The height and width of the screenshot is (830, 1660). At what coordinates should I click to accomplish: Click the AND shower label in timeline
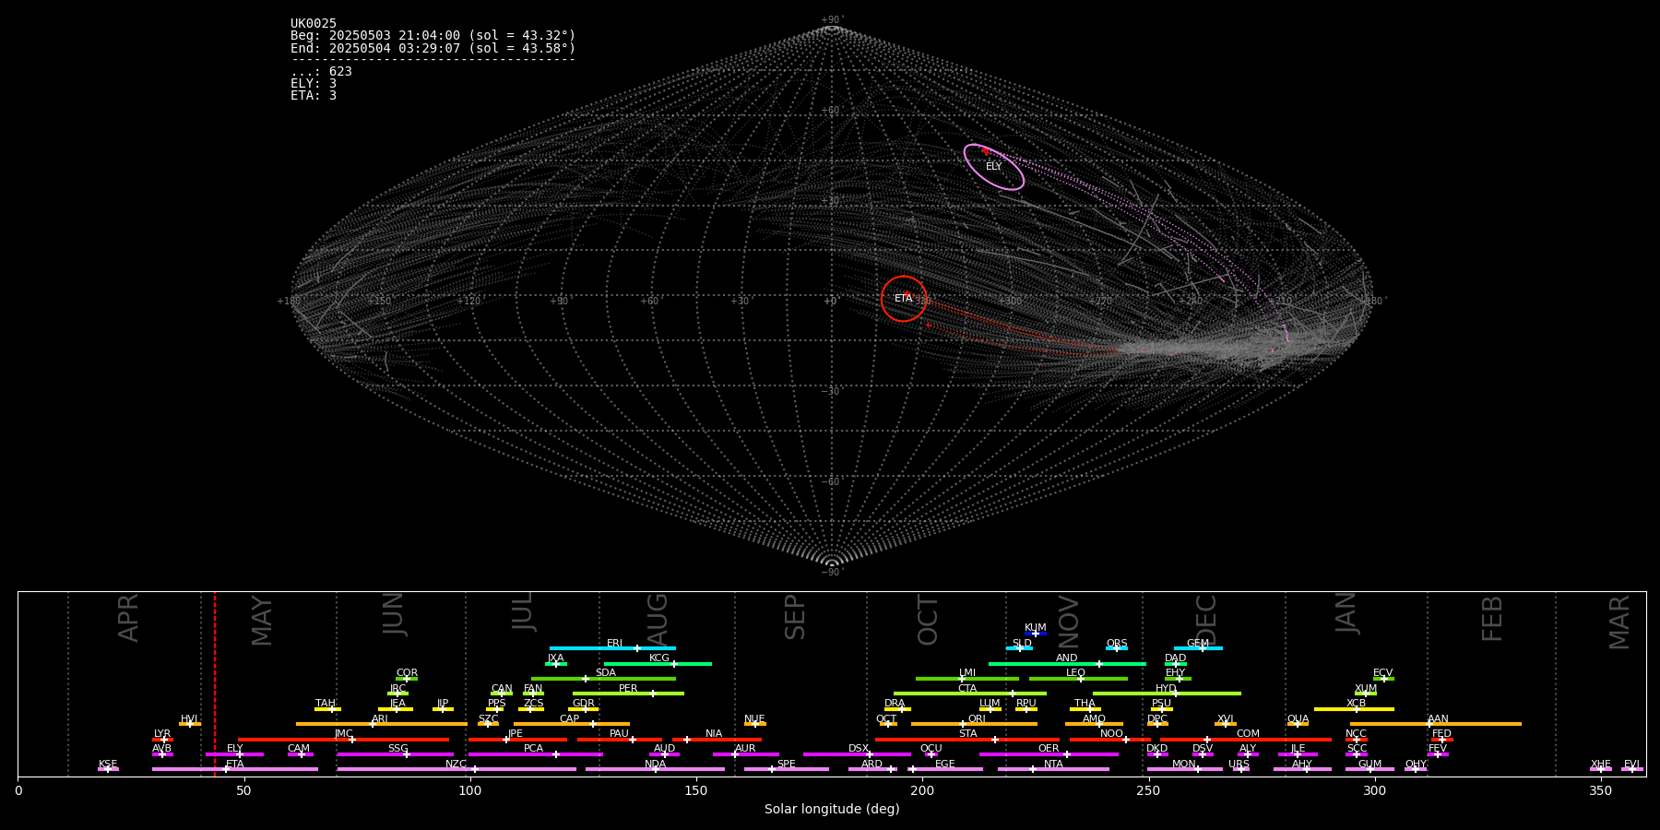[x=1067, y=658]
